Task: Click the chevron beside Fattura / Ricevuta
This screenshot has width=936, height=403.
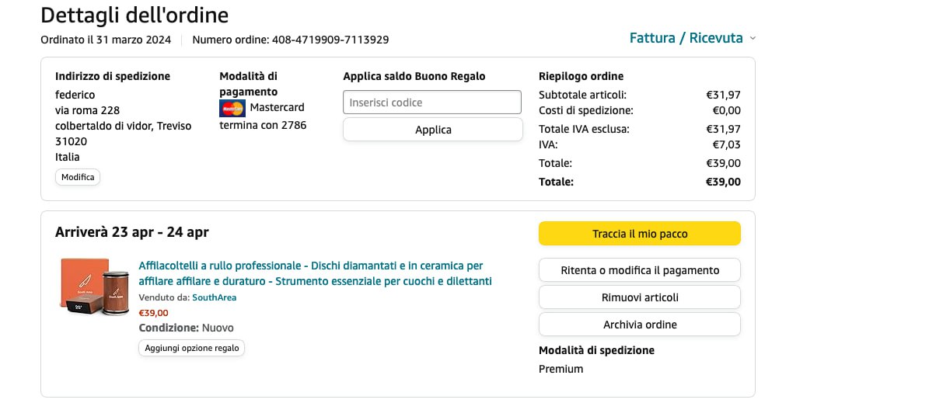Action: point(753,38)
